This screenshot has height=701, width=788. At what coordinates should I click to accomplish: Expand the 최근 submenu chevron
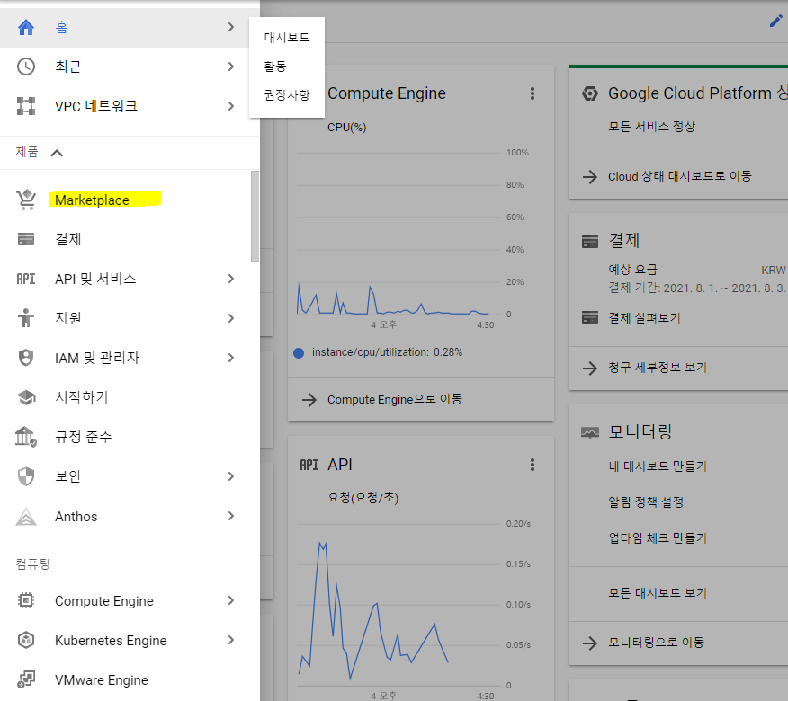tap(230, 67)
